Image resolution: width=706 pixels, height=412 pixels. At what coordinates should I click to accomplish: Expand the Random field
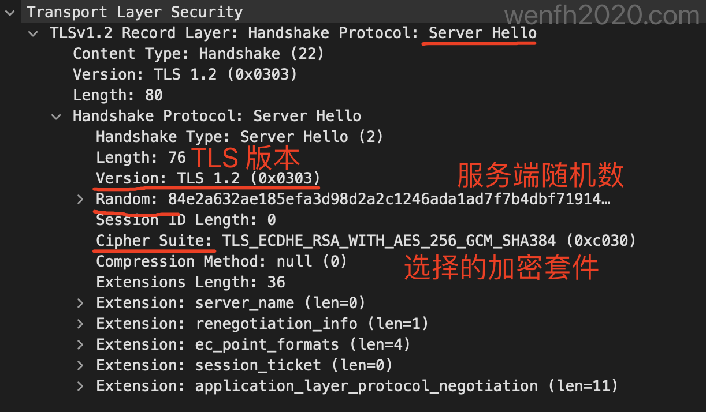click(79, 199)
